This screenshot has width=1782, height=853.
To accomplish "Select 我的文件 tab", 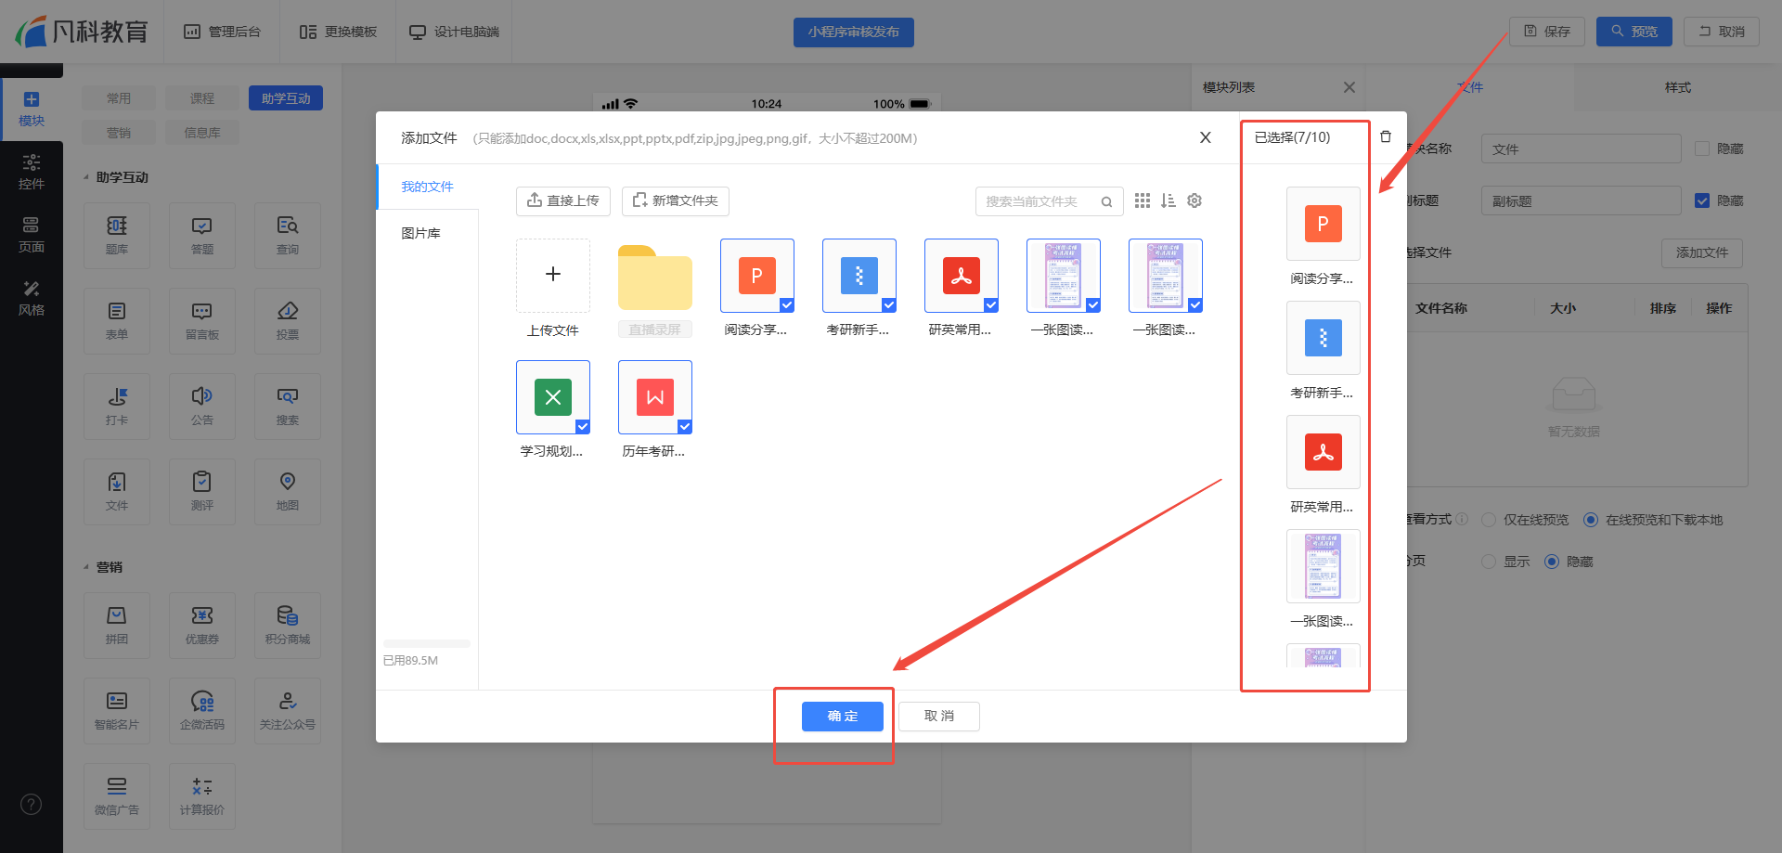I will coord(427,187).
